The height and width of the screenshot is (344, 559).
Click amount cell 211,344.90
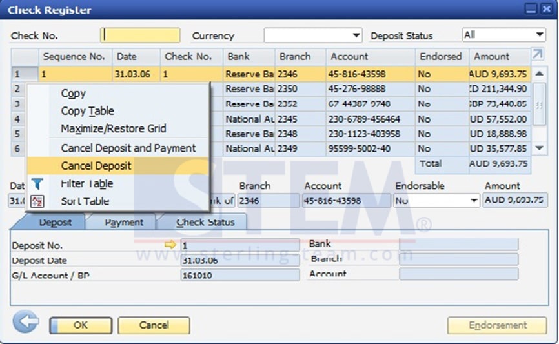coord(500,89)
